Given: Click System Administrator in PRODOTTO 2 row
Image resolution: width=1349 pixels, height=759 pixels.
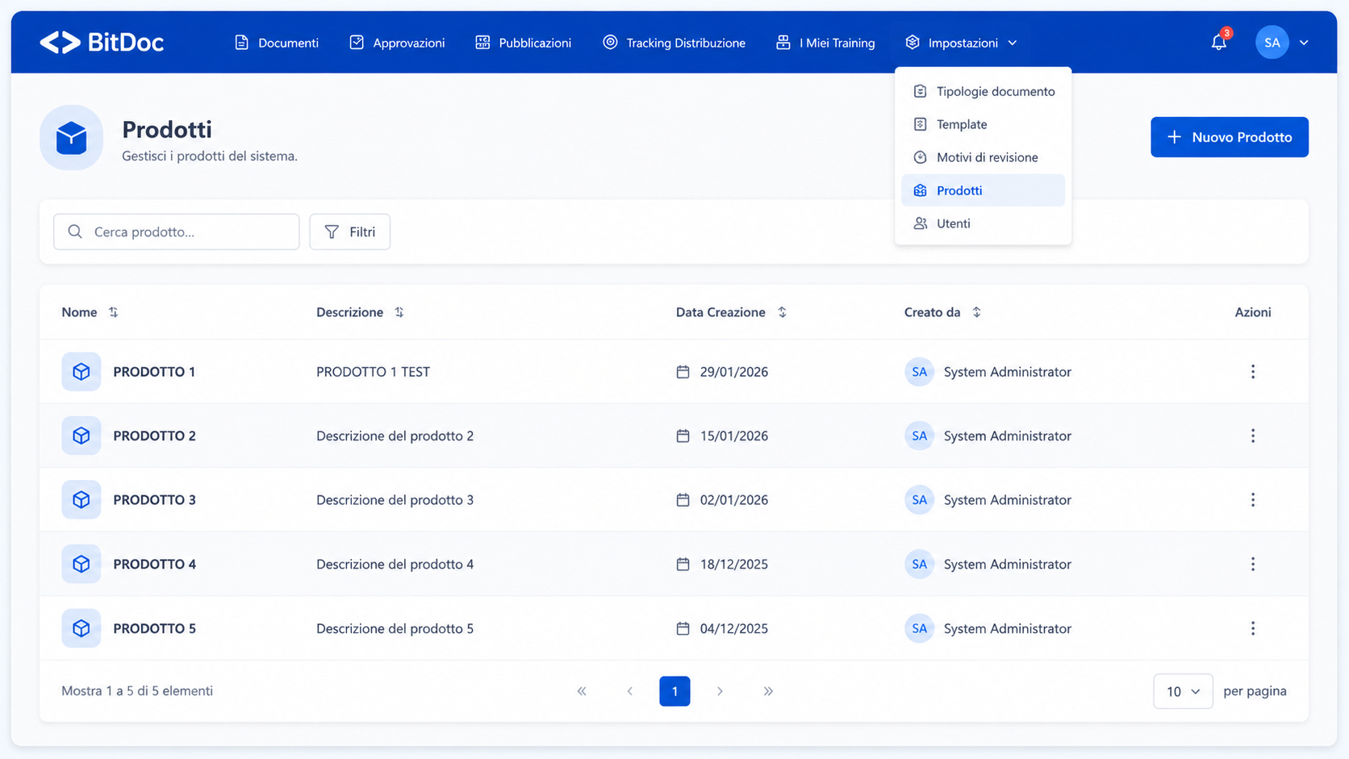Looking at the screenshot, I should pyautogui.click(x=1008, y=436).
